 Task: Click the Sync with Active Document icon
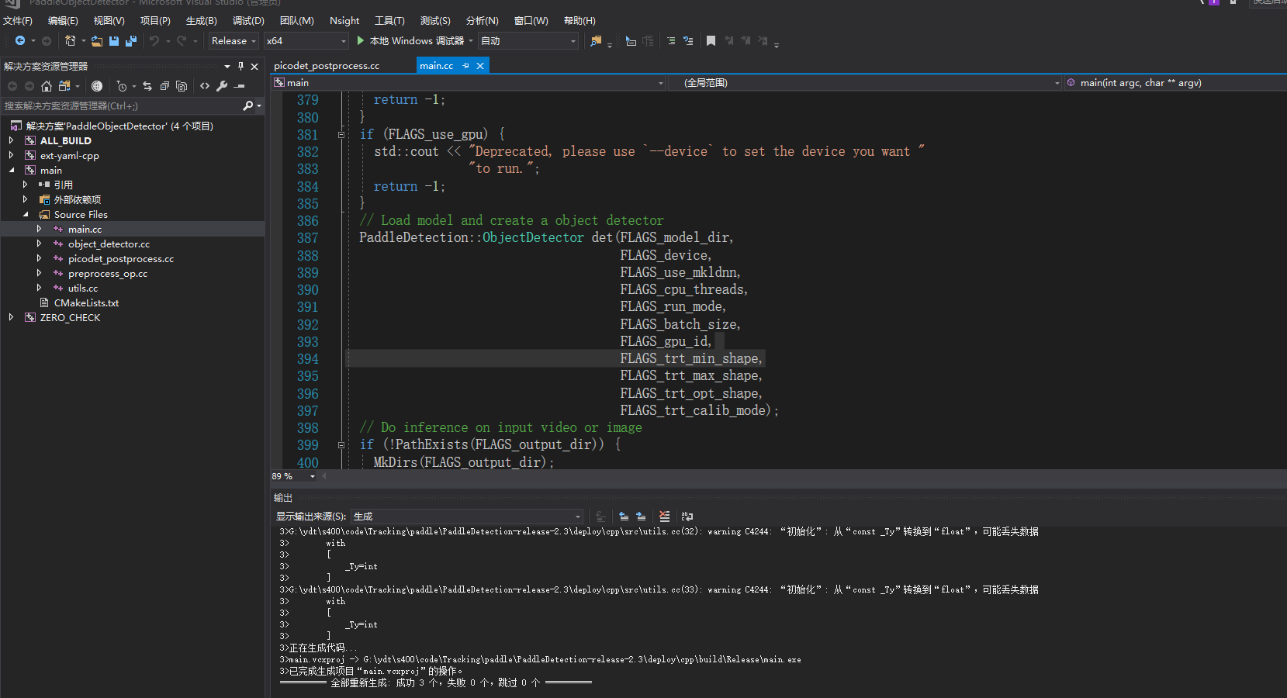click(147, 86)
